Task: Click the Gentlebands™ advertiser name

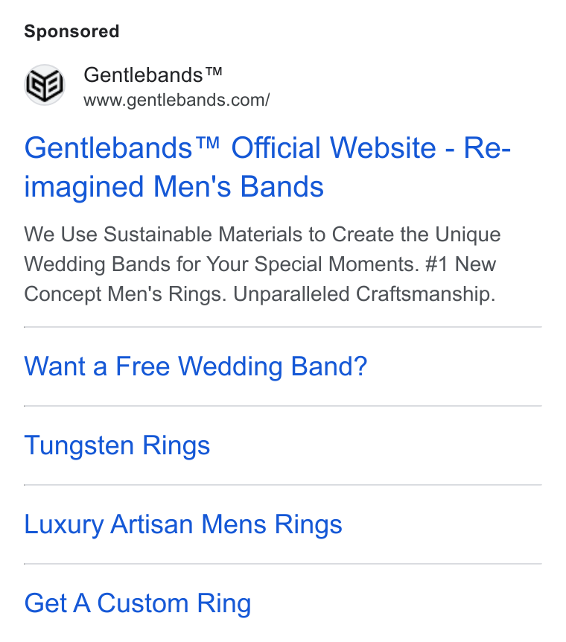Action: click(x=153, y=75)
